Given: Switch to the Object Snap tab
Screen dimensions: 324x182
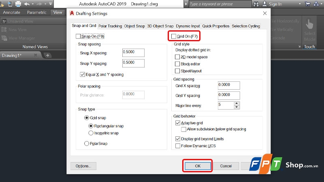Looking at the screenshot, I should point(134,26).
